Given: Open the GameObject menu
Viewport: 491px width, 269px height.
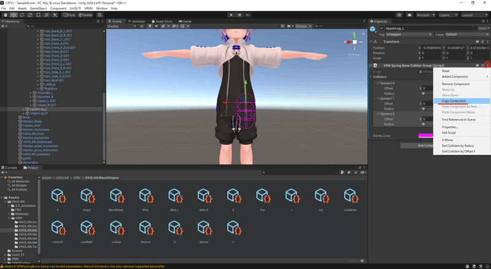Looking at the screenshot, I should tap(38, 9).
